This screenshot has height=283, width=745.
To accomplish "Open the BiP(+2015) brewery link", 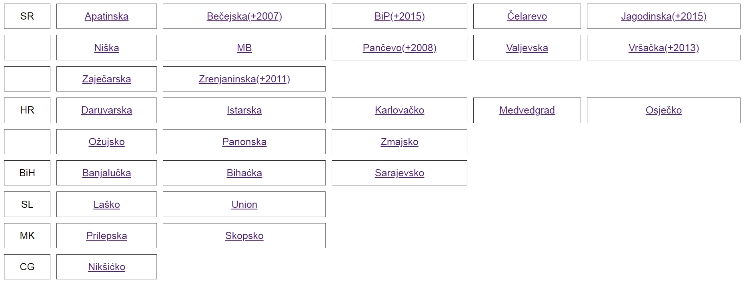I will click(399, 16).
